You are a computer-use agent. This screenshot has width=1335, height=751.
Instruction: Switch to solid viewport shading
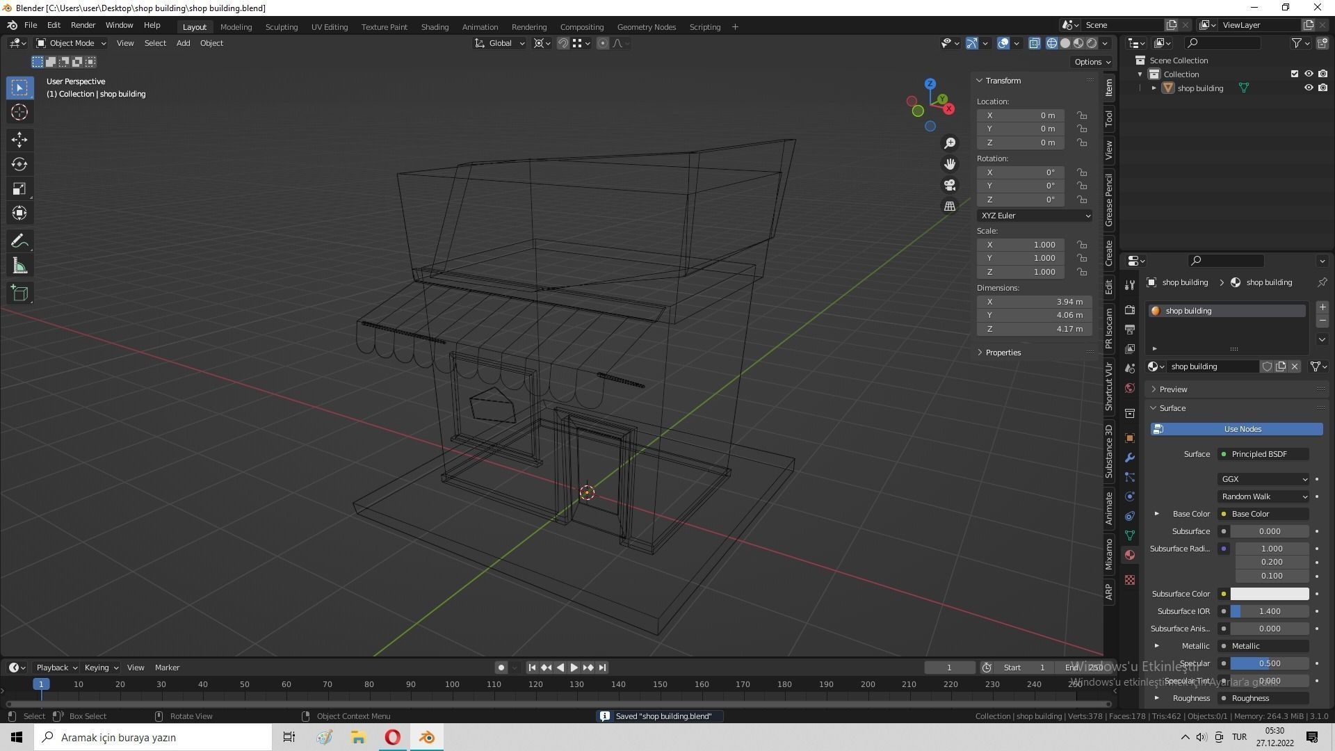click(x=1065, y=43)
